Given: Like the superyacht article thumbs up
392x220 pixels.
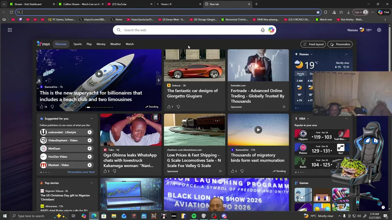Looking at the screenshot, I should point(42,107).
